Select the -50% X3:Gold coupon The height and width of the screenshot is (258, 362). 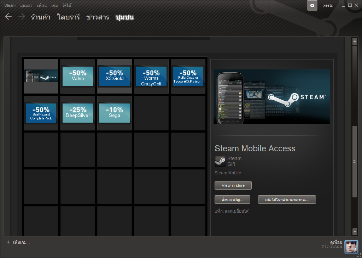point(115,76)
